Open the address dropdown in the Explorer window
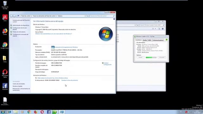Screen dimensions: 203x114 tap(135, 25)
